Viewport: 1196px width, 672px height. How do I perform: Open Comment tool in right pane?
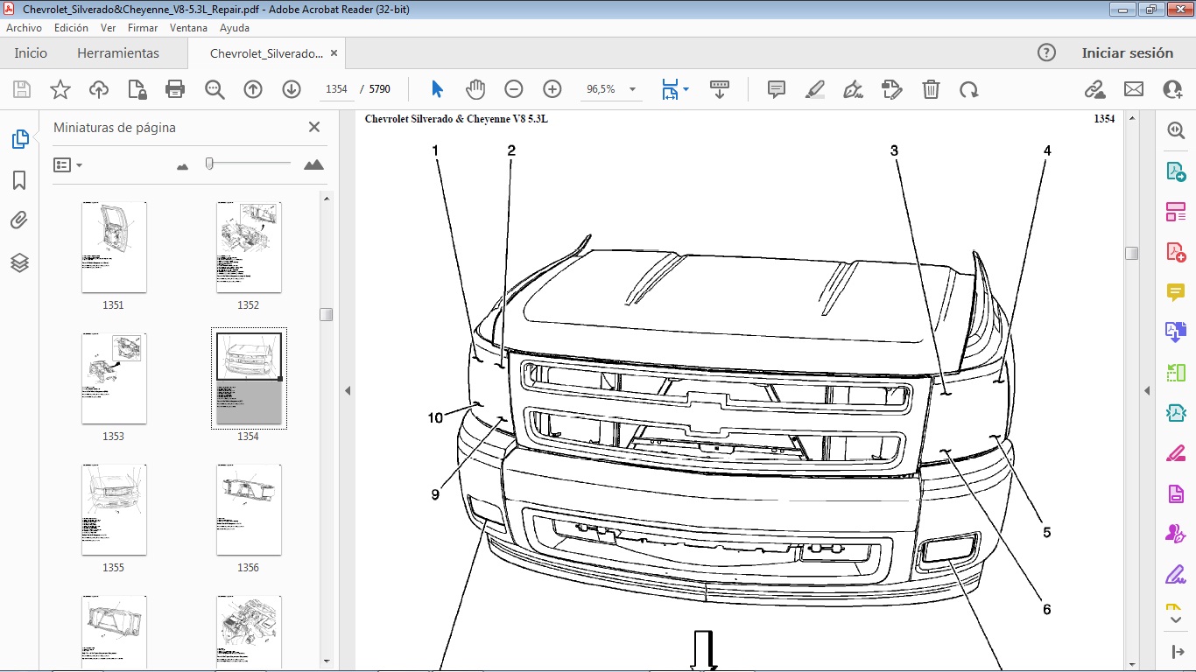[x=1175, y=292]
